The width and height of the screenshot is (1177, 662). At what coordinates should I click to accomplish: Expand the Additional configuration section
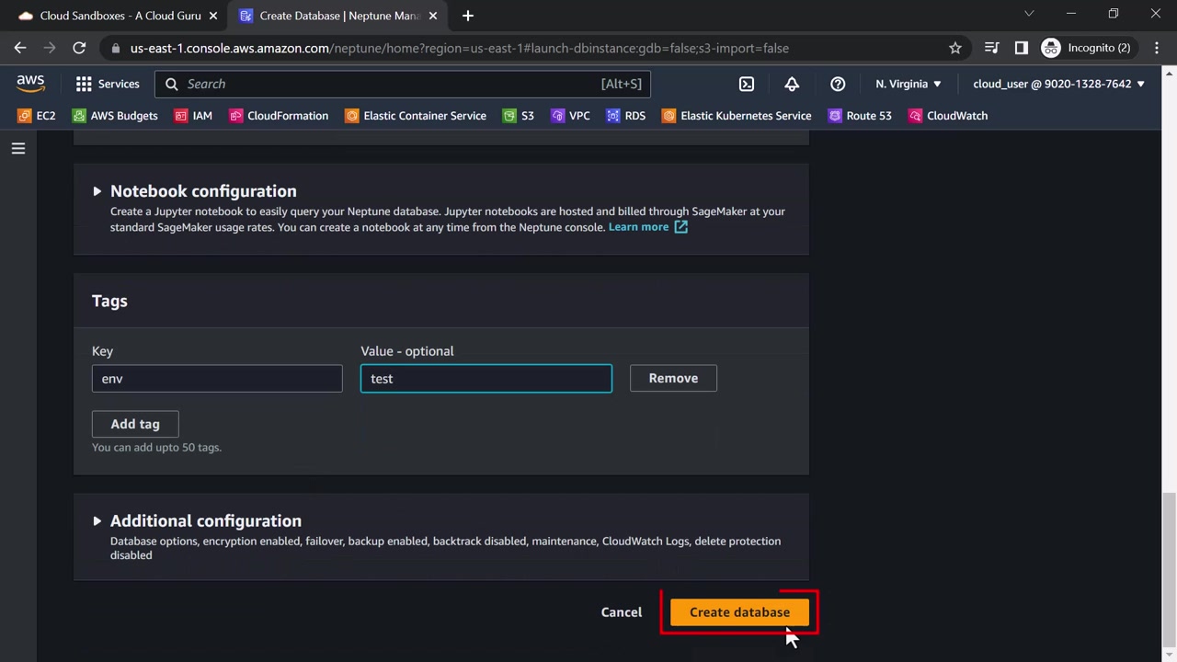(97, 521)
